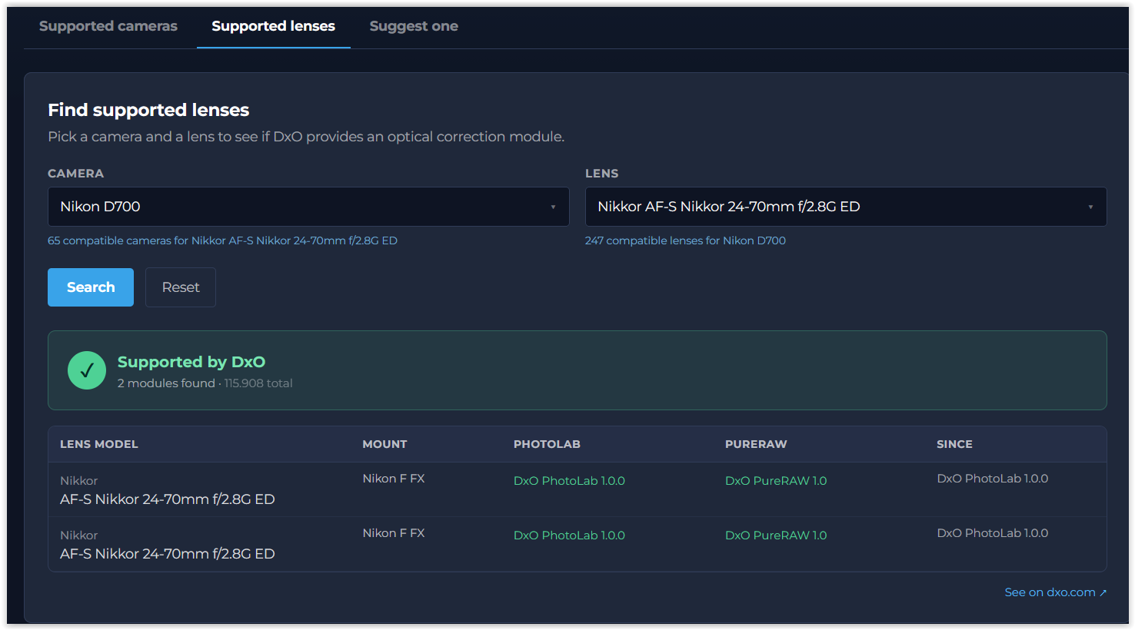This screenshot has height=630, width=1135.
Task: Click the CAMERA field label
Action: pyautogui.click(x=75, y=174)
